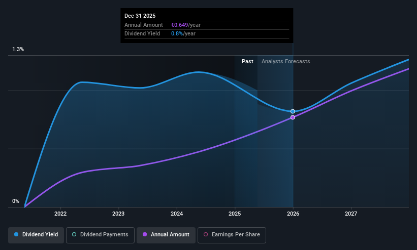417x250 pixels.
Task: Click the tooltip date 'Dec 31 2025'
Action: (x=140, y=16)
